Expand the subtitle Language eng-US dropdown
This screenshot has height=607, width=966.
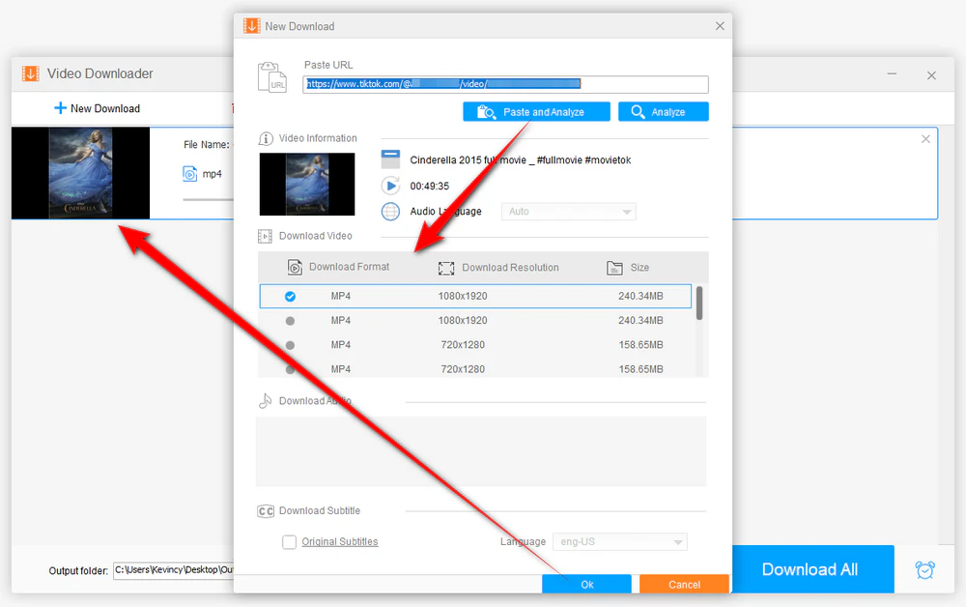[x=620, y=541]
